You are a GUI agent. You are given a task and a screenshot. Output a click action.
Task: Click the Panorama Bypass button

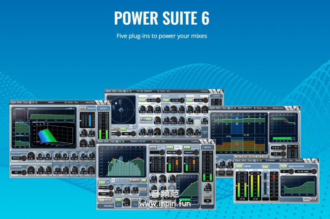pos(108,91)
